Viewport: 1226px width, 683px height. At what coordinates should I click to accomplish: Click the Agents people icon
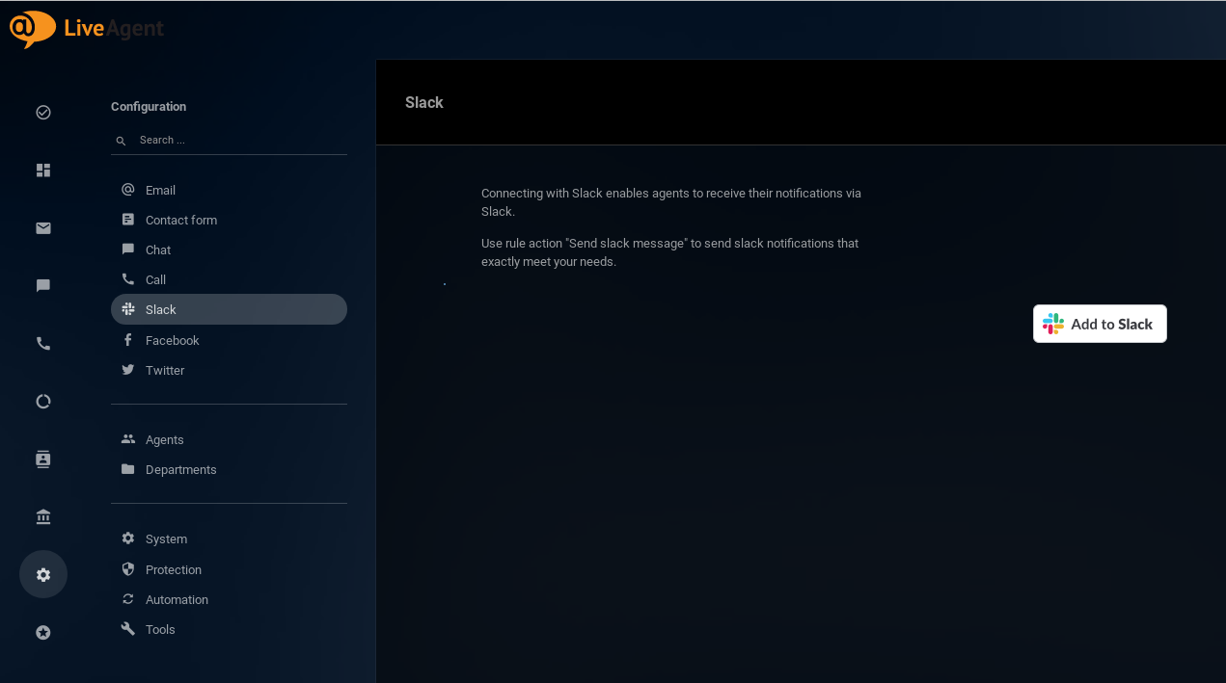[128, 439]
